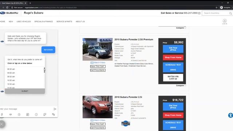This screenshot has height=131, width=233.
Task: Select 09:00 am time slot
Action: [11, 73]
